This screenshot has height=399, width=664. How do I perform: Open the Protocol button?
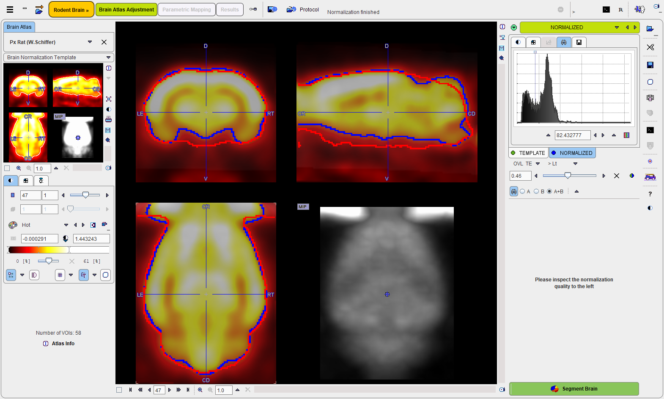(x=303, y=9)
